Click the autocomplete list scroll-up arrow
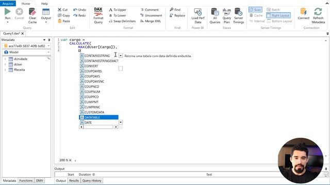Screen dimensions: 330x185 click(121, 55)
